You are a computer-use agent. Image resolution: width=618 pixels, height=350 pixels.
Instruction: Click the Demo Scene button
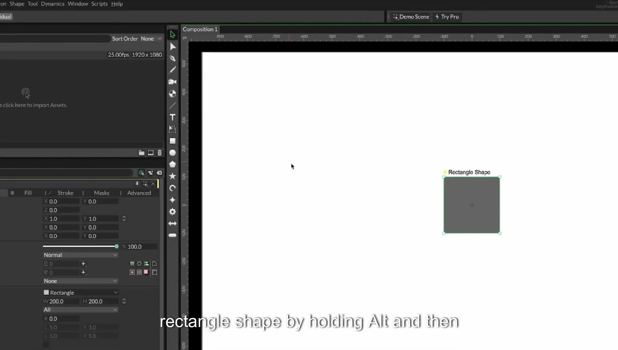point(411,17)
